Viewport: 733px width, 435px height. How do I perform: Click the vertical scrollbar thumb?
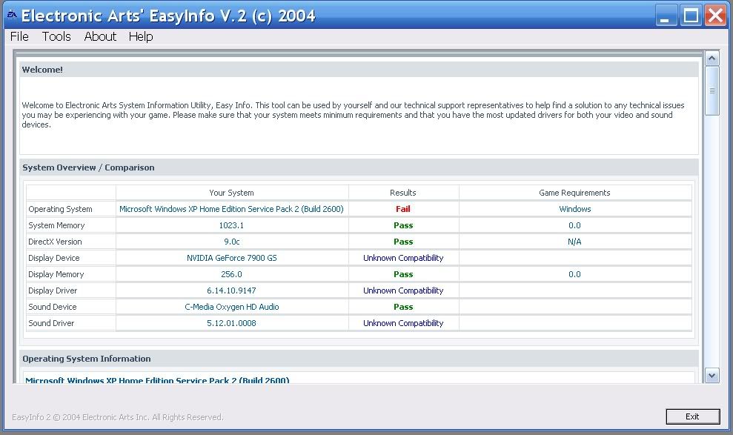(712, 90)
